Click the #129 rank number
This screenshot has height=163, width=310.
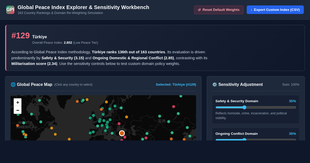click(20, 35)
